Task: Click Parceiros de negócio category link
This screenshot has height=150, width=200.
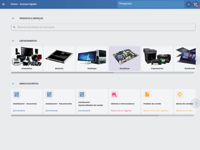Action: tap(121, 111)
